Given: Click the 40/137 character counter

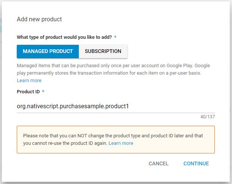Looking at the screenshot, I should (x=207, y=117).
